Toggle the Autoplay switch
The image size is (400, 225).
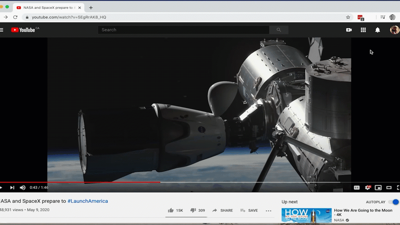tap(394, 202)
